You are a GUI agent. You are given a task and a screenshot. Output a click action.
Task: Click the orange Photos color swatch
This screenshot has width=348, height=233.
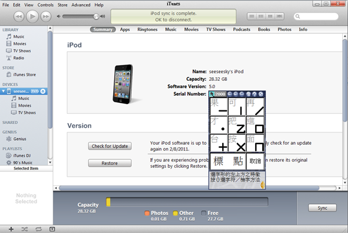pos(147,213)
